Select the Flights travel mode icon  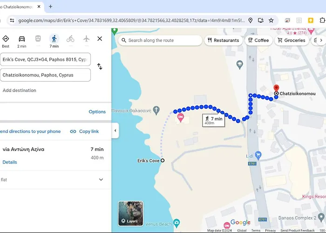86,39
